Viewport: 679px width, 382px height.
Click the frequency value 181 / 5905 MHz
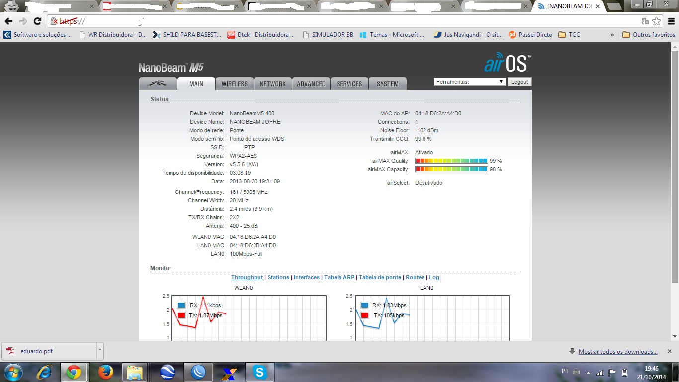[249, 192]
